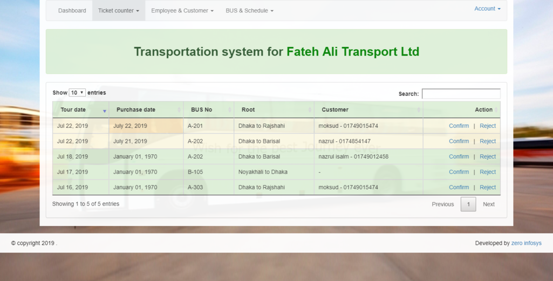This screenshot has height=281, width=553.
Task: Reject the nazrul Jul 22 booking
Action: pos(488,141)
